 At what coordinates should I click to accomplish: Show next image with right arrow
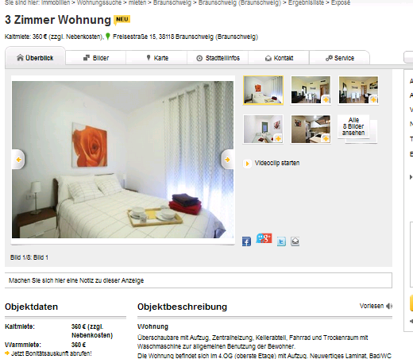[227, 160]
